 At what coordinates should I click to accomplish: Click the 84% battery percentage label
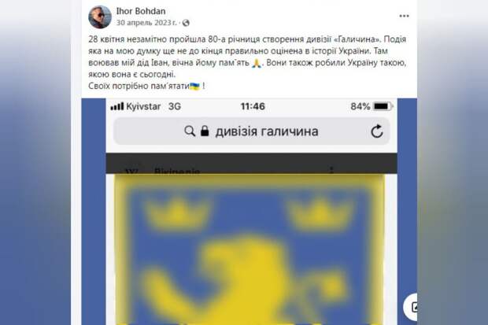pyautogui.click(x=360, y=106)
